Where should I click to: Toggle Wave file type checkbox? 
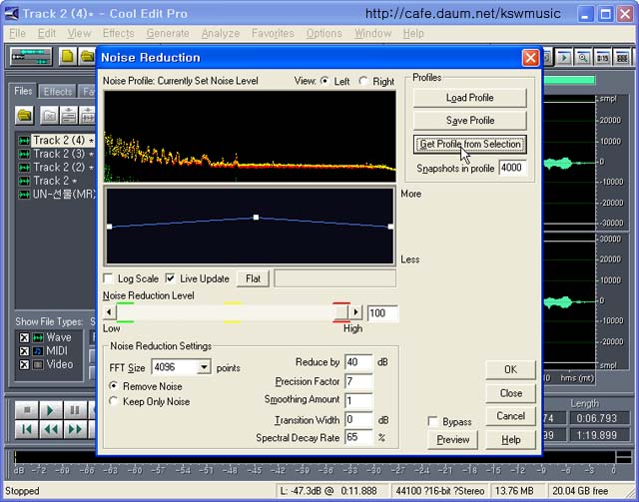pos(24,337)
